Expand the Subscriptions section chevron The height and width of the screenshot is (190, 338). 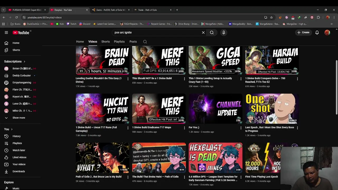[x=25, y=61]
